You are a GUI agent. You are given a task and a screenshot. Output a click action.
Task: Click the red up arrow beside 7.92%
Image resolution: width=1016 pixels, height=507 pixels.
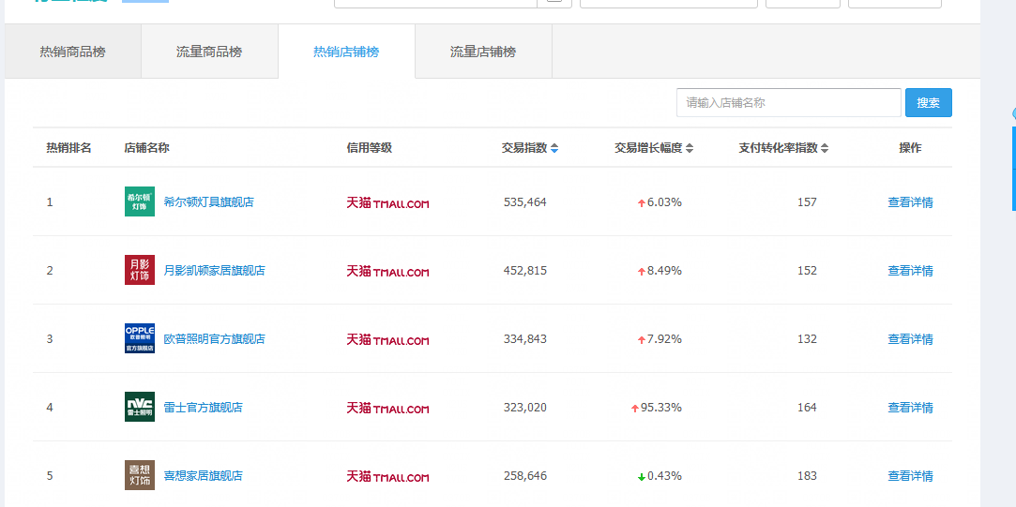pos(642,340)
